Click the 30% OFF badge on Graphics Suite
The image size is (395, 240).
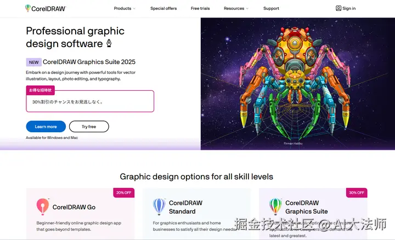pyautogui.click(x=357, y=192)
